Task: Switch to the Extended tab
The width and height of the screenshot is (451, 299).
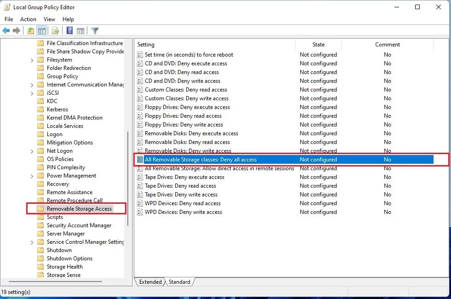Action: 150,282
